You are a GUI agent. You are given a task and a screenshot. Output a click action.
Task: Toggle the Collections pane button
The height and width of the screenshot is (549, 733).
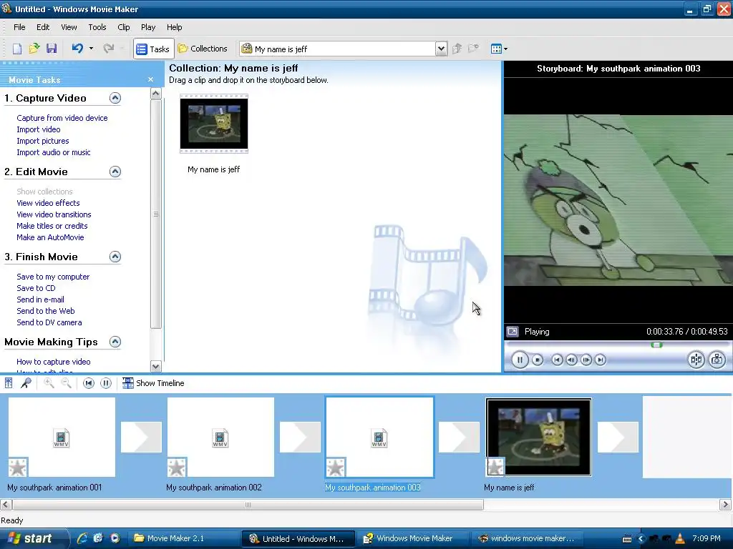tap(203, 49)
